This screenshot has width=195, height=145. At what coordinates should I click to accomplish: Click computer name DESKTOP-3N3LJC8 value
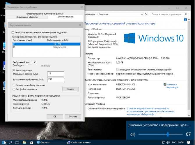(x=126, y=84)
